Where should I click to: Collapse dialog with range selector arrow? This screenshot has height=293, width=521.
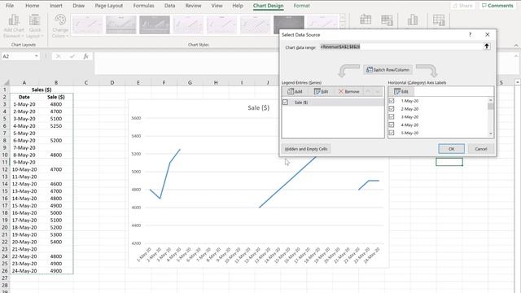pyautogui.click(x=487, y=46)
